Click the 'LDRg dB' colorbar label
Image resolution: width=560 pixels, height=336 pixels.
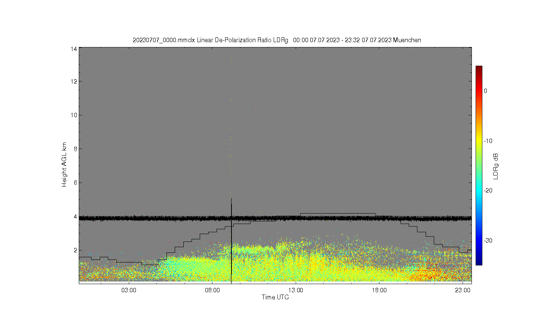point(496,166)
